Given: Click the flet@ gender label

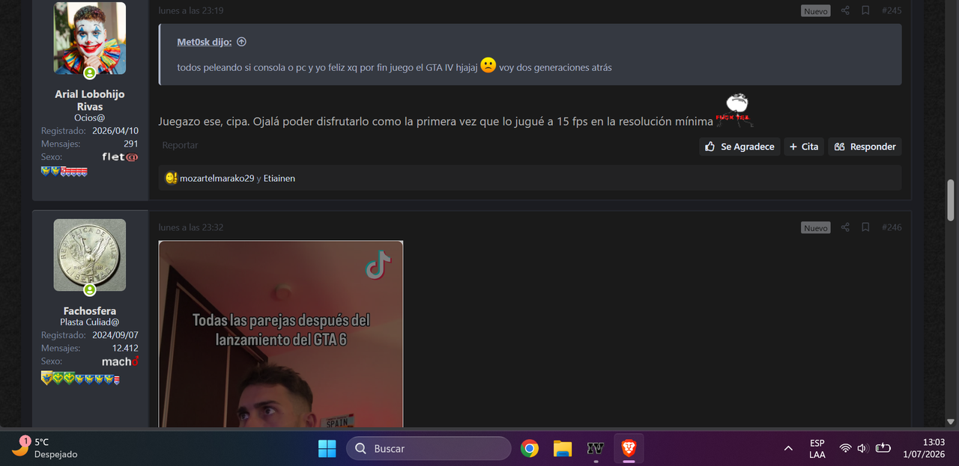Looking at the screenshot, I should (121, 157).
